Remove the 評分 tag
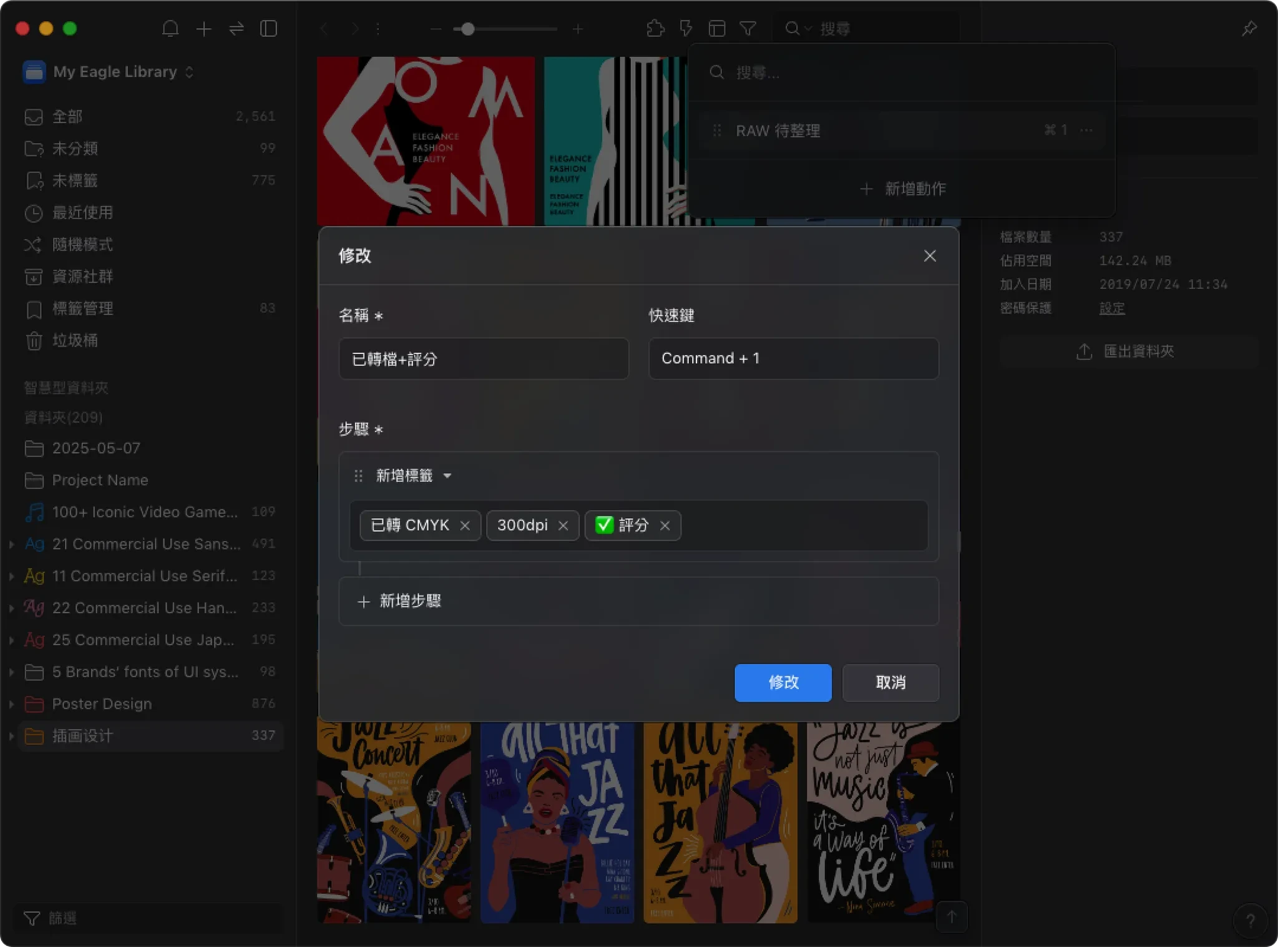1278x947 pixels. click(x=665, y=526)
